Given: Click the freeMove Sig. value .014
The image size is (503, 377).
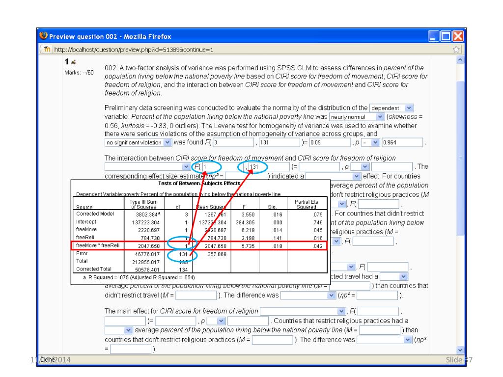Looking at the screenshot, I should (278, 230).
